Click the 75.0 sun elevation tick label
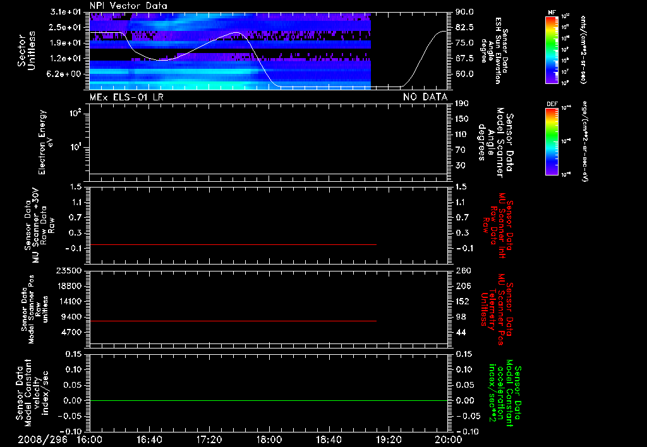647x447 pixels. point(464,43)
